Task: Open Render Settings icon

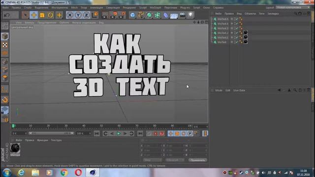Action: 122,15
